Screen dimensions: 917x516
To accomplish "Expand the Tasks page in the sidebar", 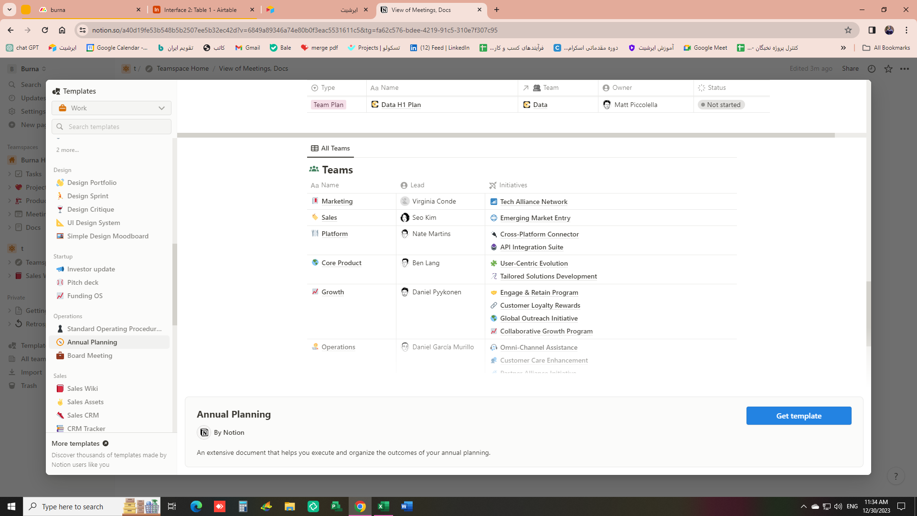I will click(x=10, y=174).
